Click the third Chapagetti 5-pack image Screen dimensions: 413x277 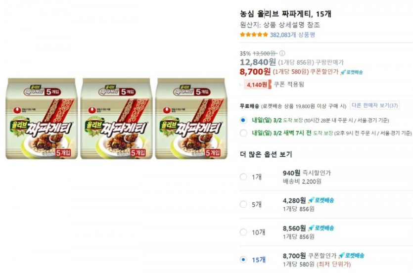point(191,119)
